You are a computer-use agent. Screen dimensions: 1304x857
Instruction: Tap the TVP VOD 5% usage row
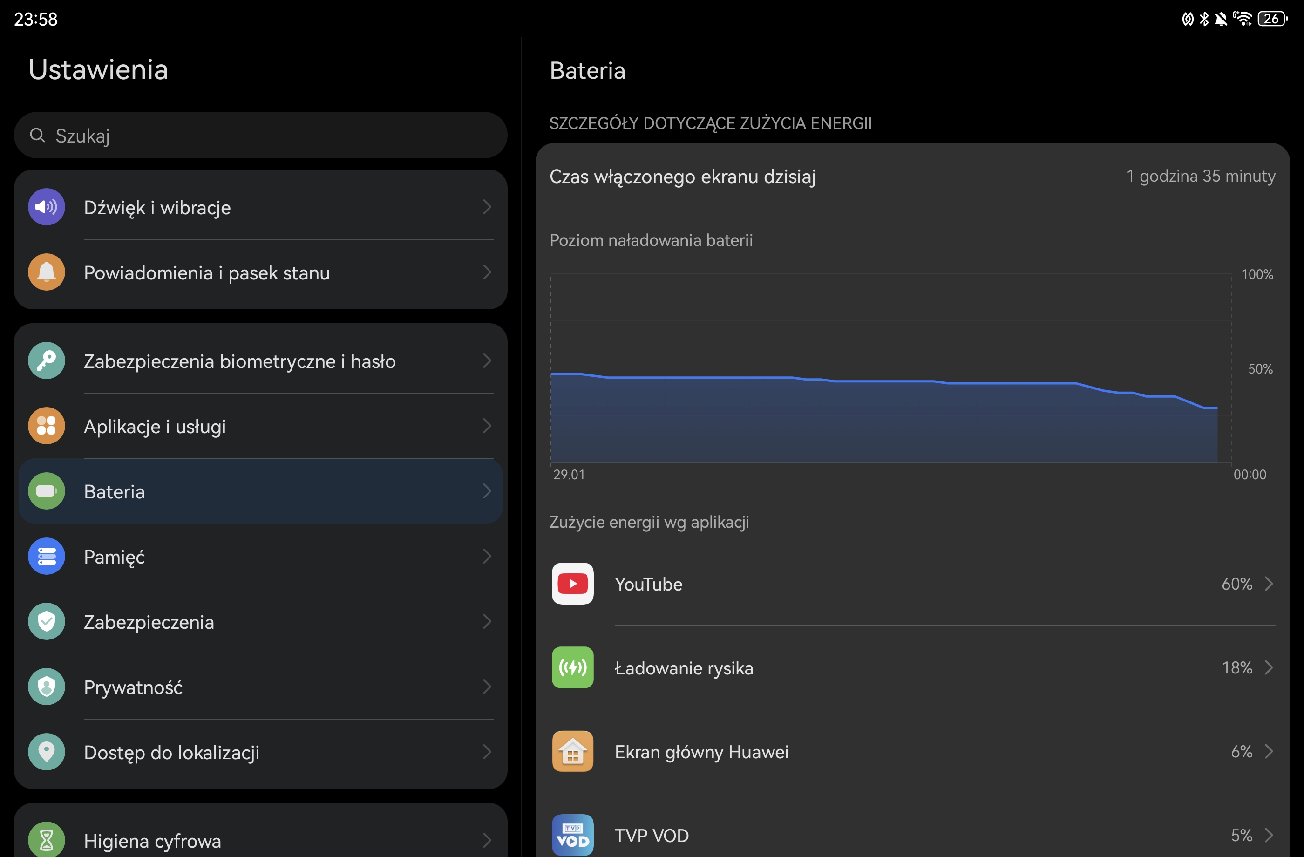coord(912,836)
